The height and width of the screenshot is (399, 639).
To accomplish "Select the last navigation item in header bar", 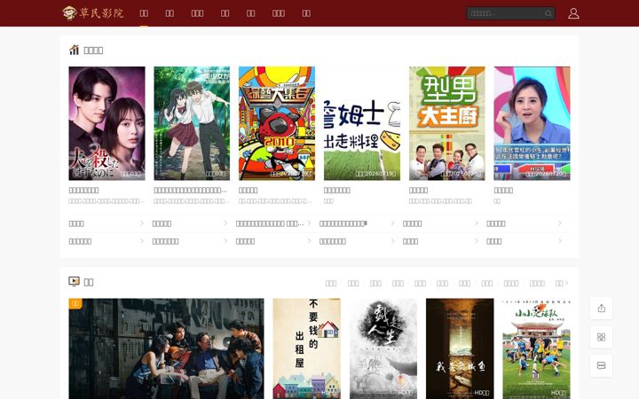I will tap(306, 13).
